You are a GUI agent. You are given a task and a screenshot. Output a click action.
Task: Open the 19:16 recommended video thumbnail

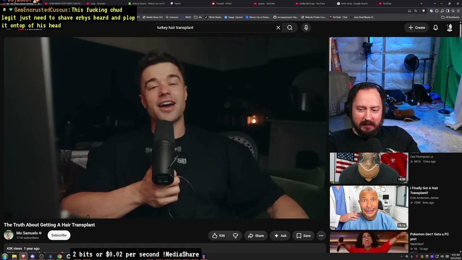pyautogui.click(x=369, y=208)
